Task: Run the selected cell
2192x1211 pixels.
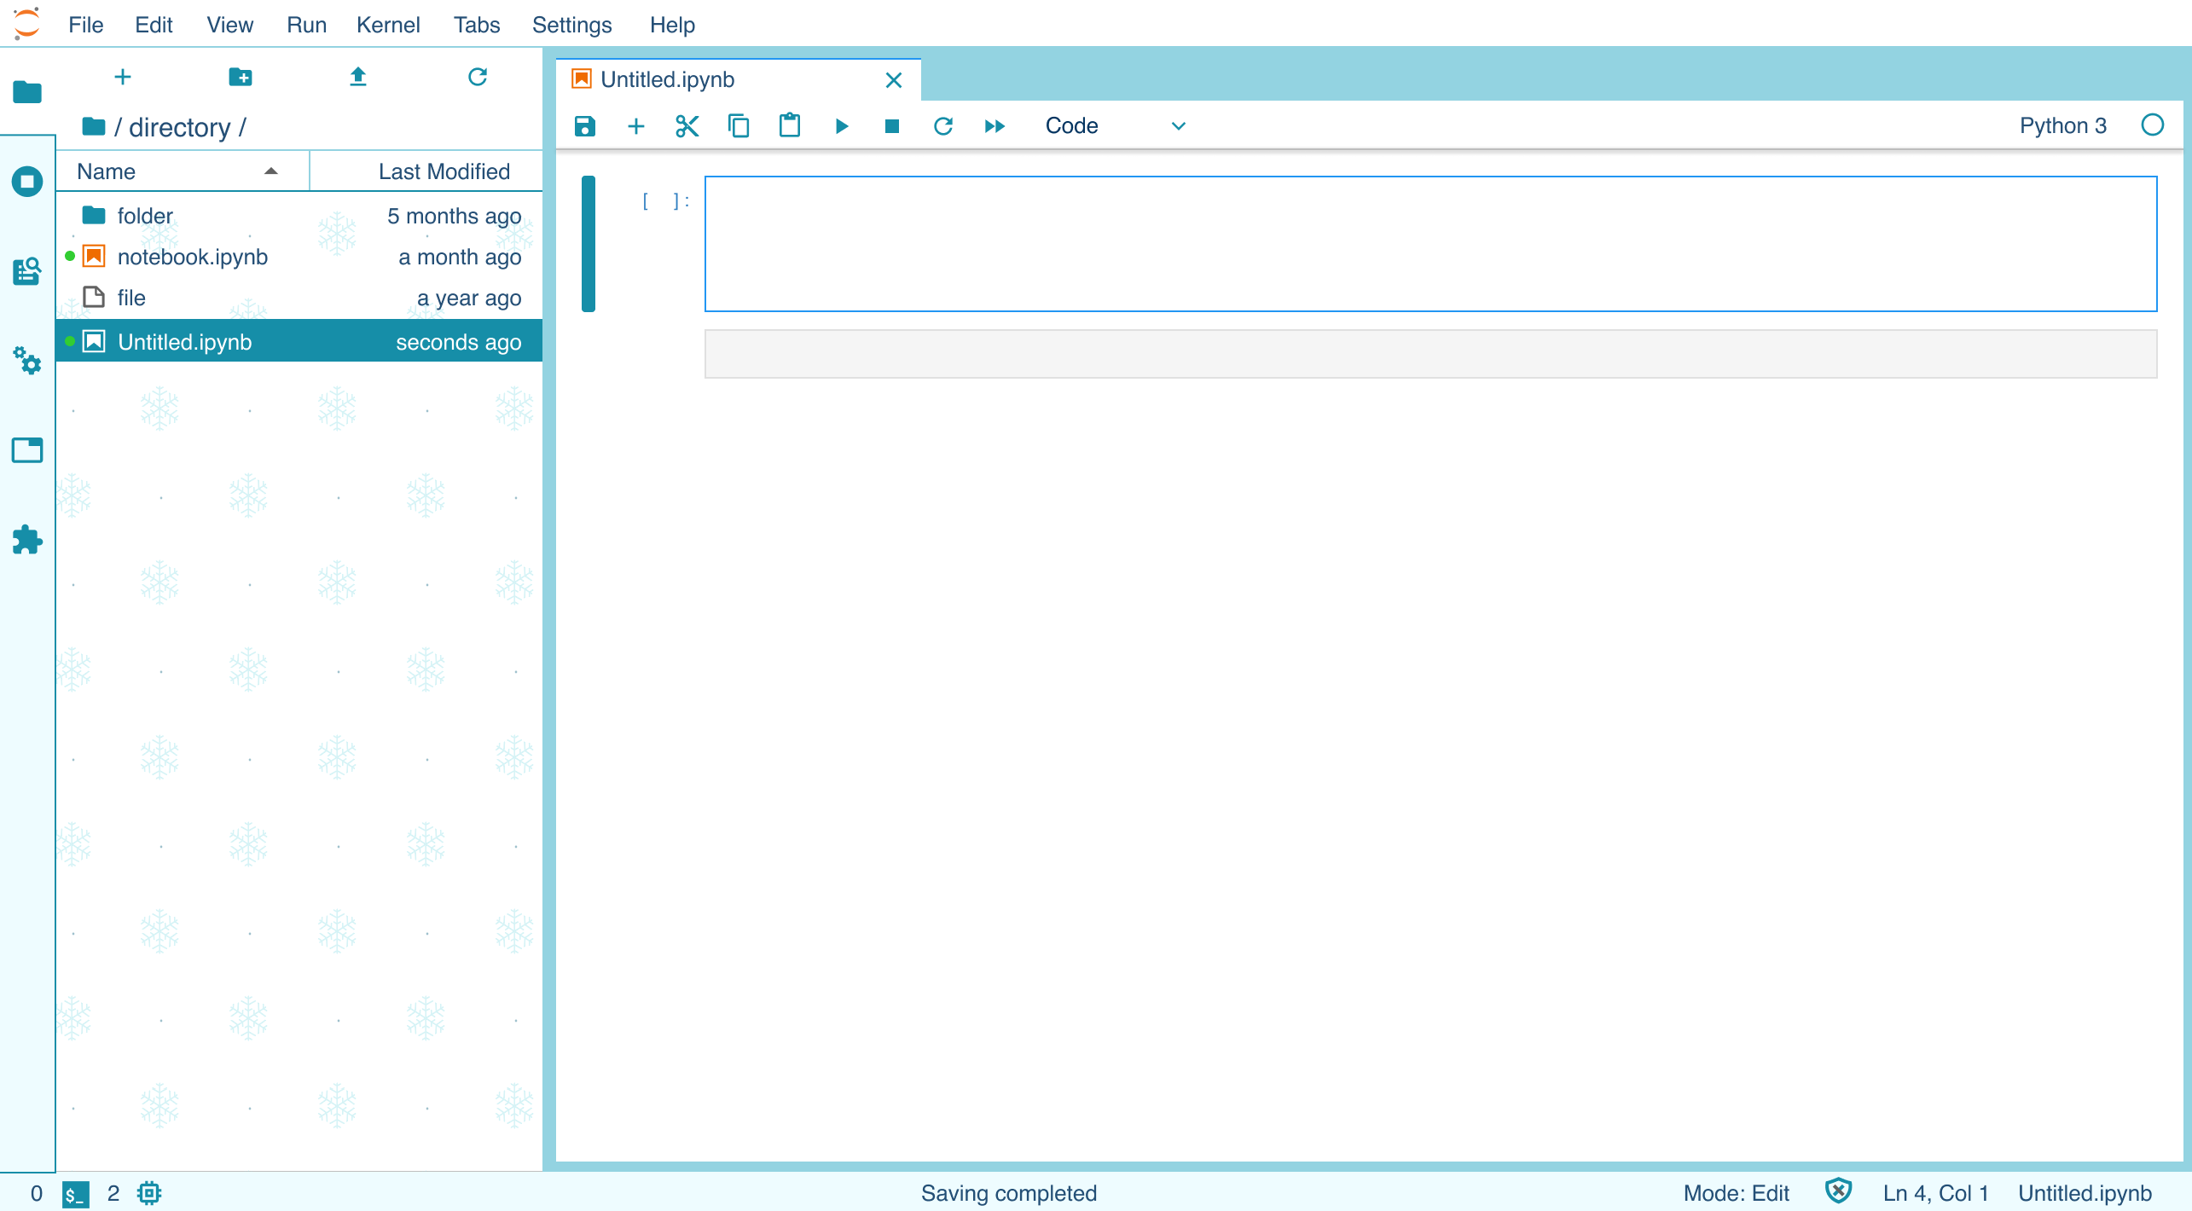Action: 841,126
